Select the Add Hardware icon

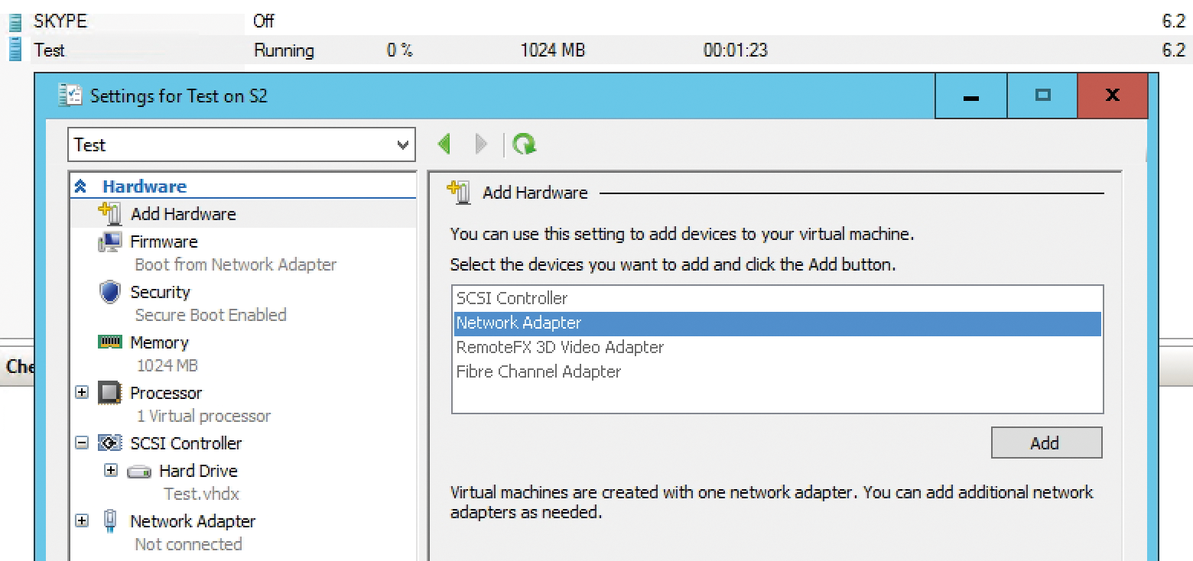[x=112, y=214]
